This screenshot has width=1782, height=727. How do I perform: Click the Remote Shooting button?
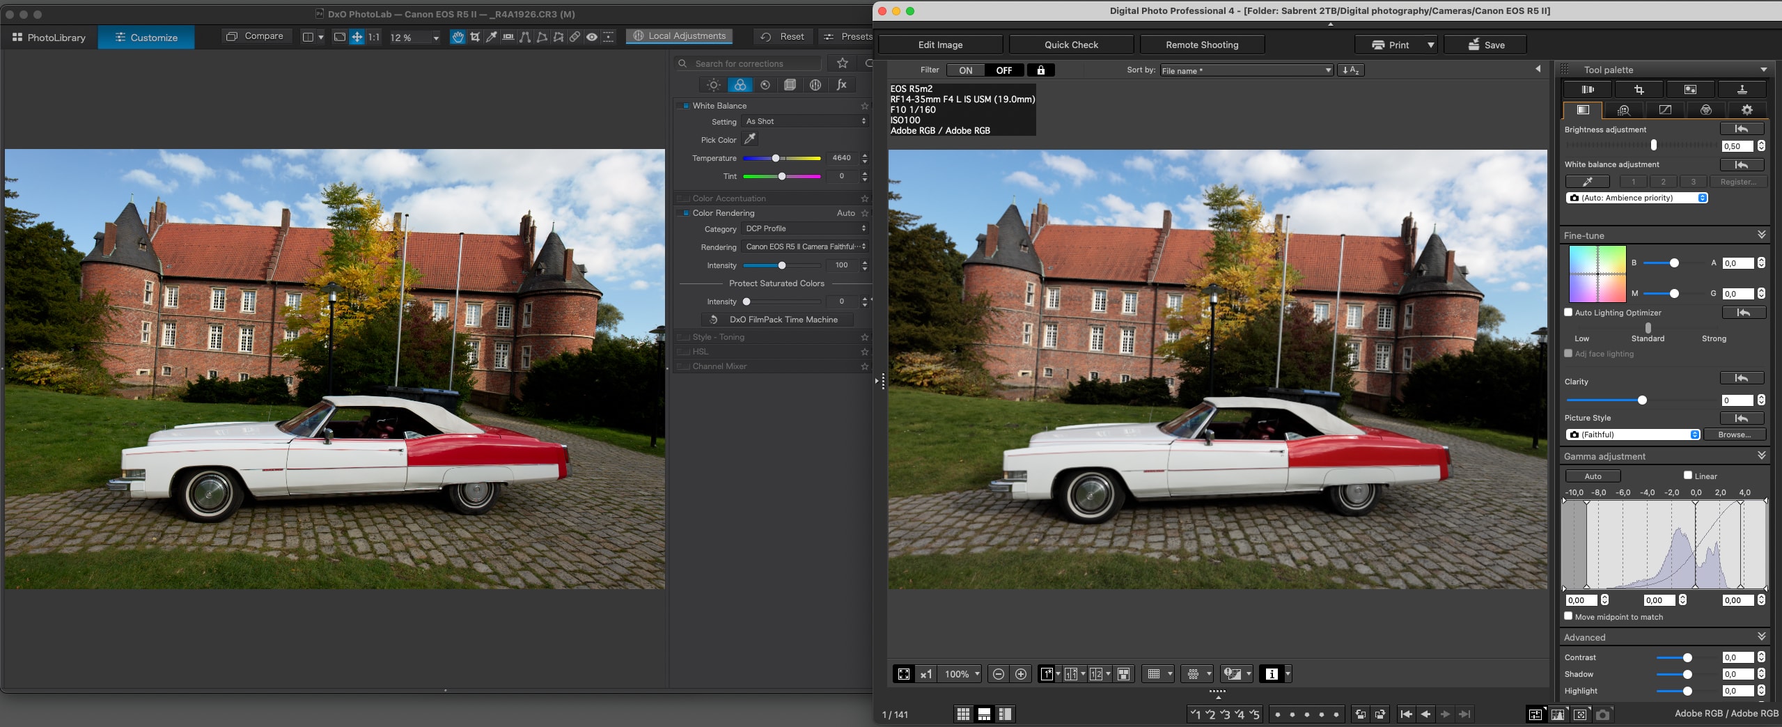click(1201, 45)
